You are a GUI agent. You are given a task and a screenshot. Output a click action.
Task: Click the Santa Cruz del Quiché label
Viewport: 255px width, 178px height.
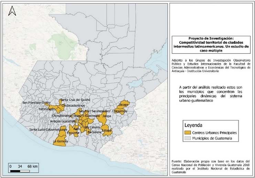75,100
